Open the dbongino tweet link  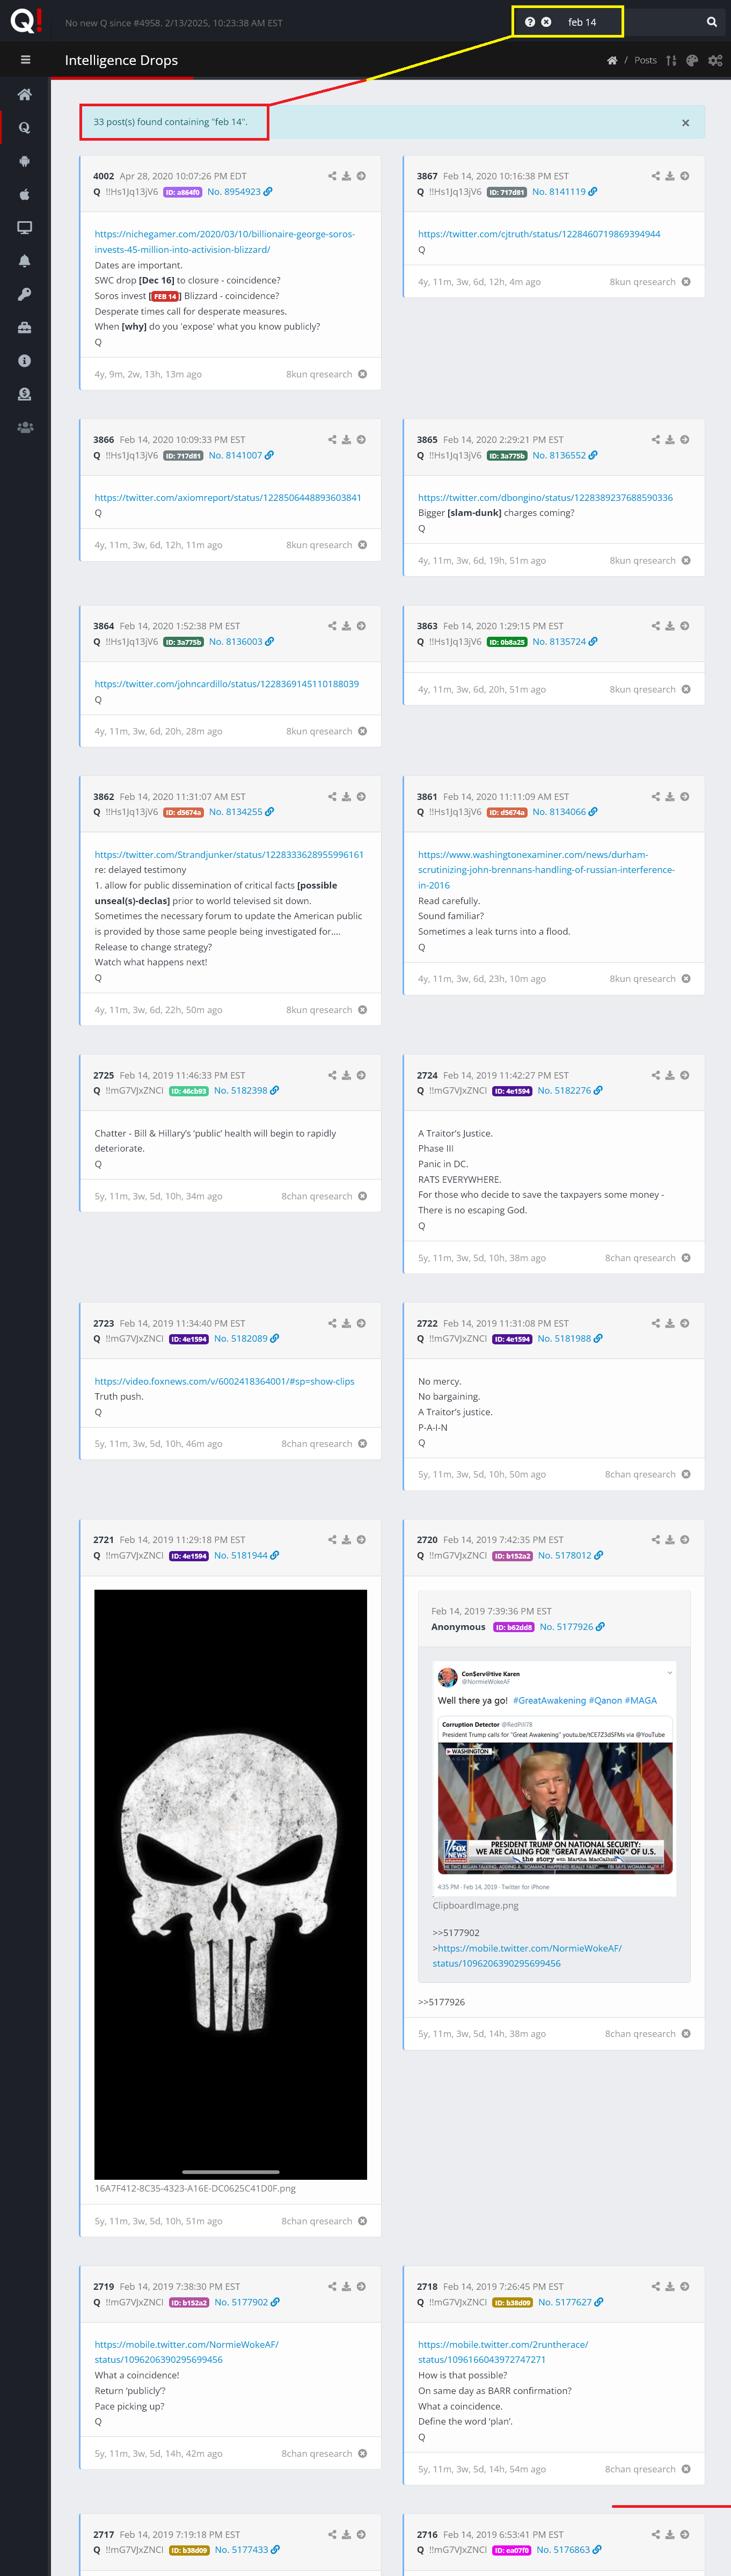(545, 497)
